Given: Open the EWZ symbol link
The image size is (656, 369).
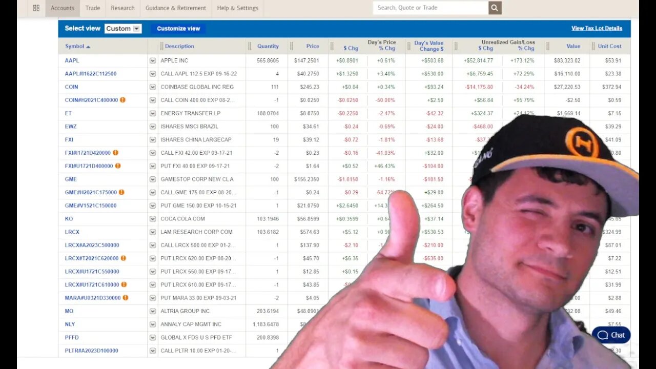Looking at the screenshot, I should [x=71, y=127].
